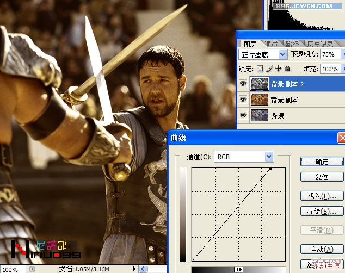Toggle lock all padlock icon

coord(287,69)
